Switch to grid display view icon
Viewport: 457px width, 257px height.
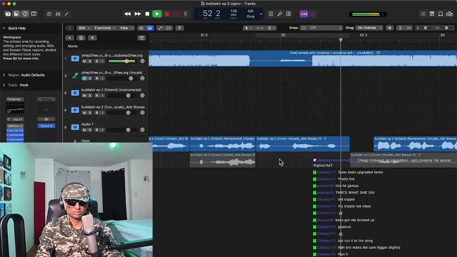[x=141, y=28]
